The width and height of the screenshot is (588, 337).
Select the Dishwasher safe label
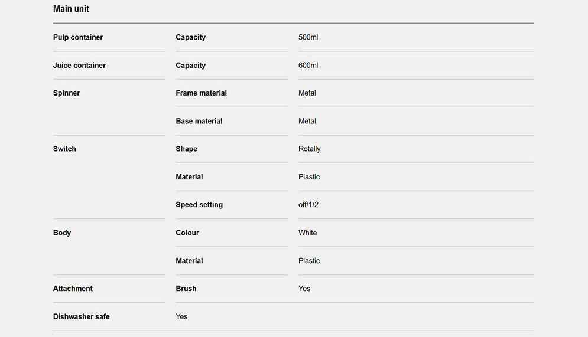point(81,316)
